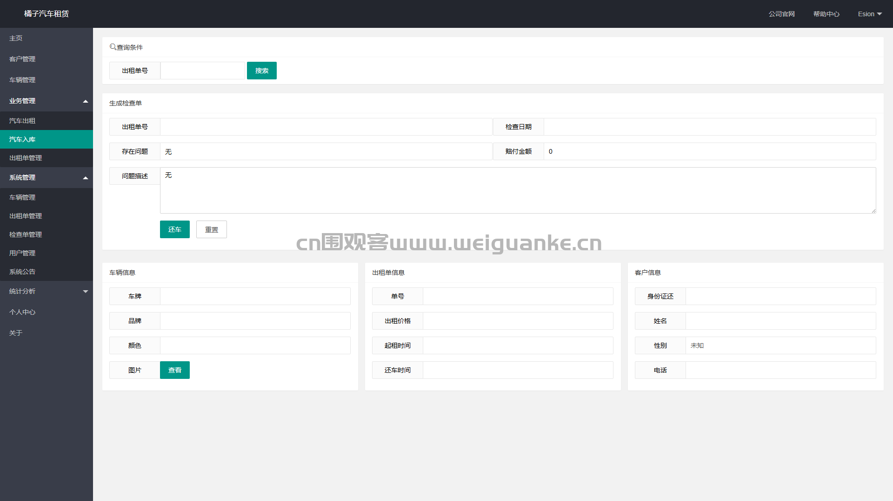Viewport: 893px width, 501px height.
Task: Open the 帮助中心 link
Action: coord(826,14)
